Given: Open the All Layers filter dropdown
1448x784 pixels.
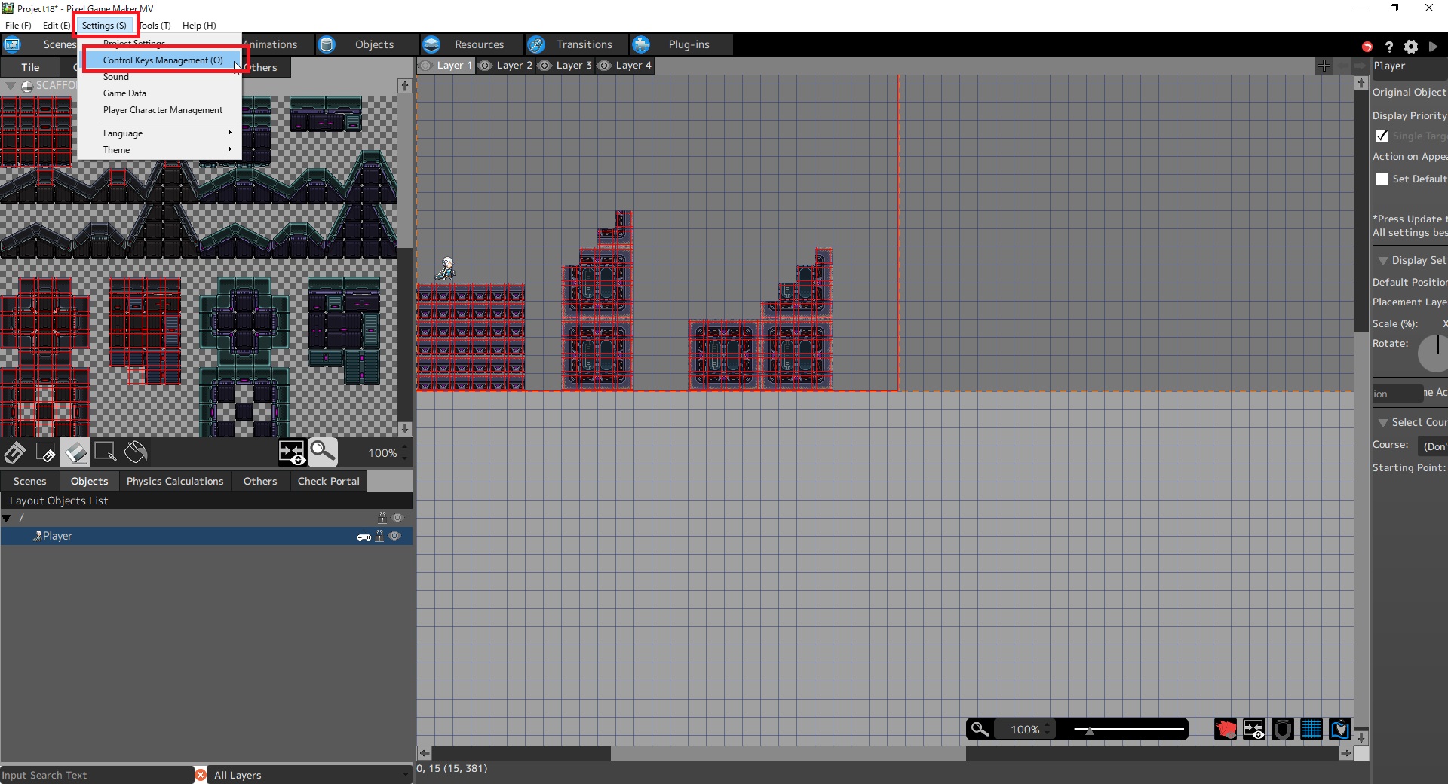Looking at the screenshot, I should tap(311, 775).
